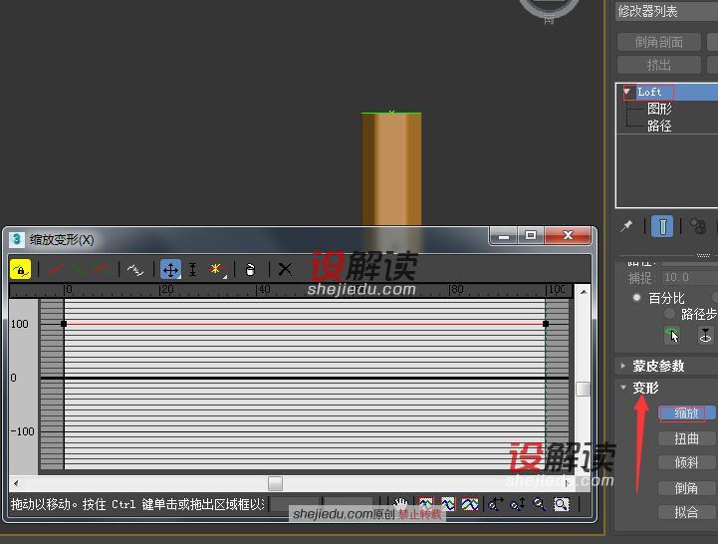Select the 图形 sub-object in stack
This screenshot has width=718, height=544.
659,109
